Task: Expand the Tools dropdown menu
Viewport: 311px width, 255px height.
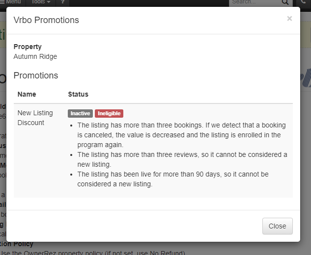Action: click(41, 2)
